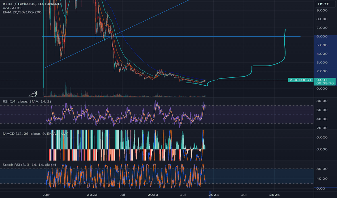Click the 60.00 value on RSI scale
337x198 pixels.
[322, 110]
